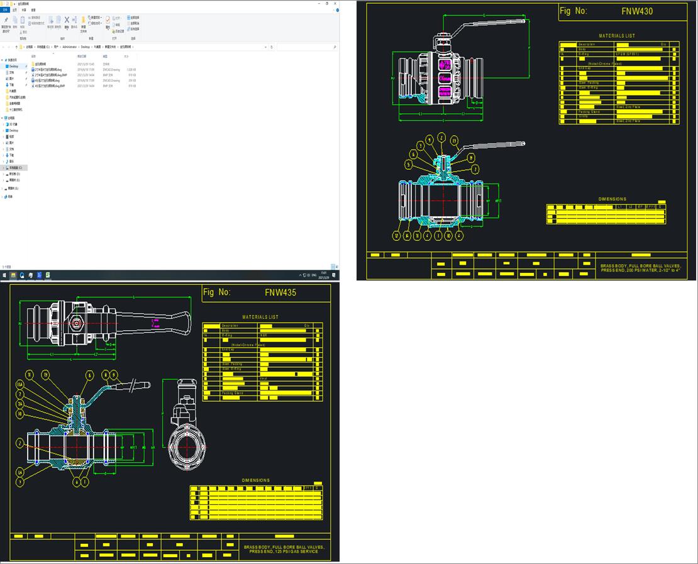The width and height of the screenshot is (698, 564).
Task: Click the Invert selection ribbon command
Action: coord(133,29)
